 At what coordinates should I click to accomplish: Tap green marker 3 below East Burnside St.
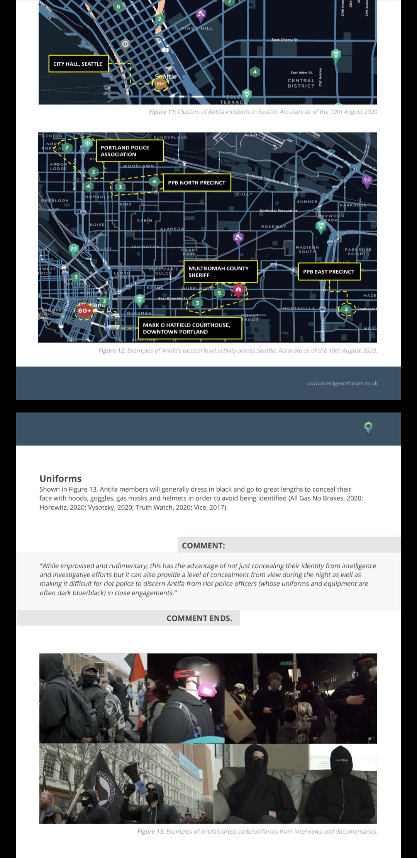197,303
